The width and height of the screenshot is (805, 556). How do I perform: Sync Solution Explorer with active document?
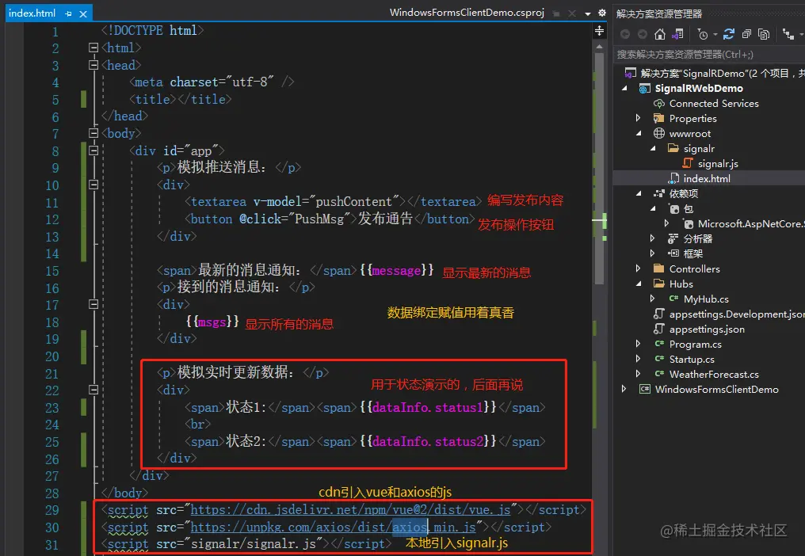(x=679, y=35)
